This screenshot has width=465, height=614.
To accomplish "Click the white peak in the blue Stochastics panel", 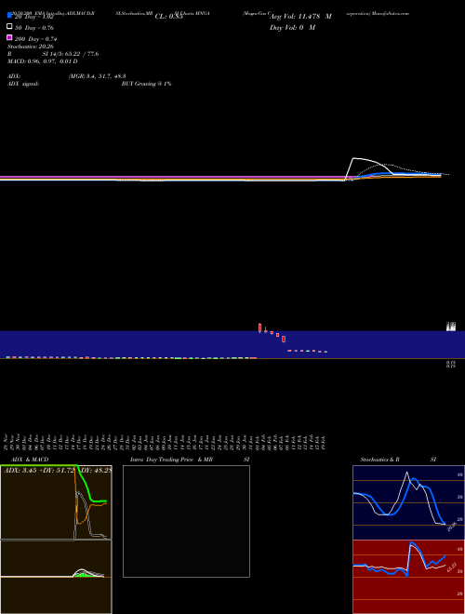I will (x=407, y=473).
